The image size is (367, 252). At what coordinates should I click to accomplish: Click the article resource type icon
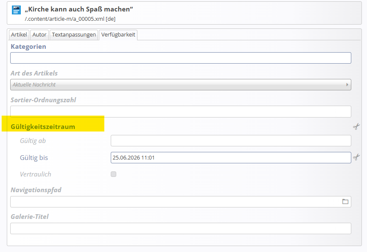[16, 10]
